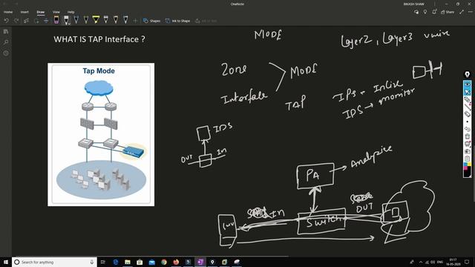Open recent notes clock icon in sidebar
This screenshot has height=267, width=475.
pyautogui.click(x=6, y=53)
